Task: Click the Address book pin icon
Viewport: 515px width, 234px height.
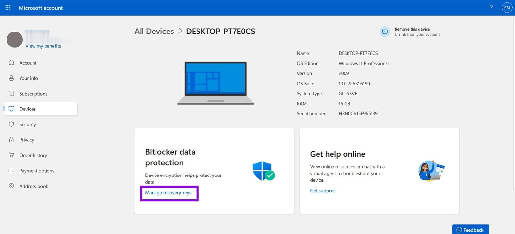Action: pyautogui.click(x=11, y=186)
